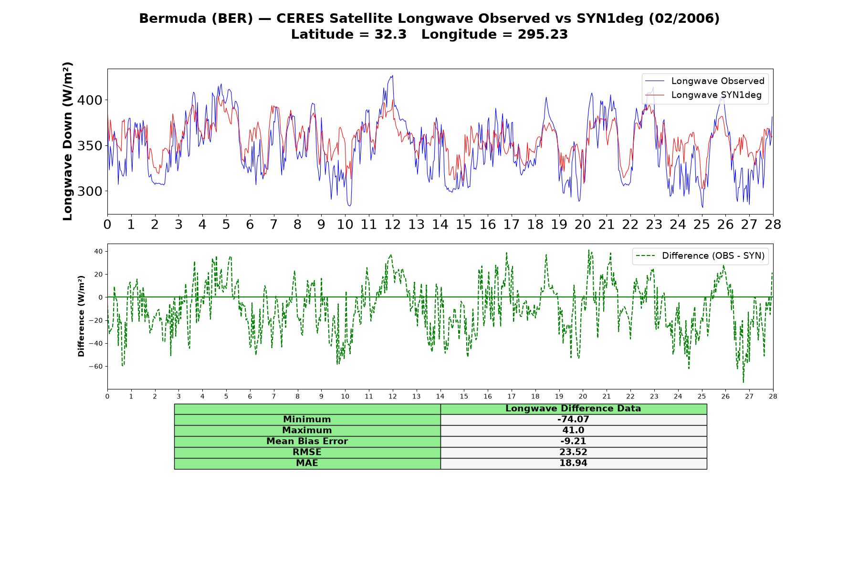The width and height of the screenshot is (859, 572).
Task: Click the RMSE row label
Action: pos(307,452)
